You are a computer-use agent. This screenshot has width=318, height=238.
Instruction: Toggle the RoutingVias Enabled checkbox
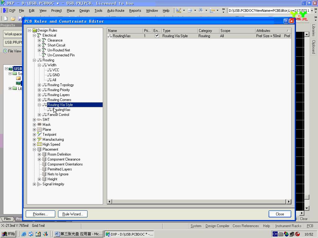pos(157,36)
